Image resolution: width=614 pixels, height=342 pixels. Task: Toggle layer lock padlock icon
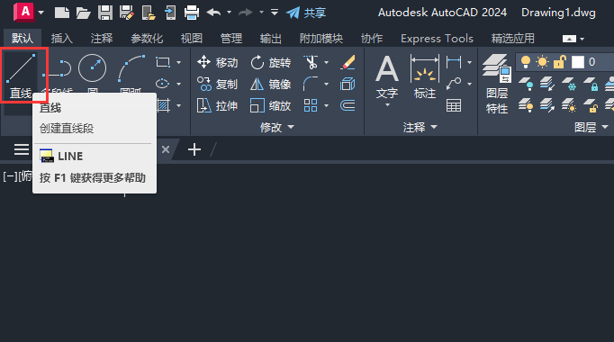(x=560, y=62)
